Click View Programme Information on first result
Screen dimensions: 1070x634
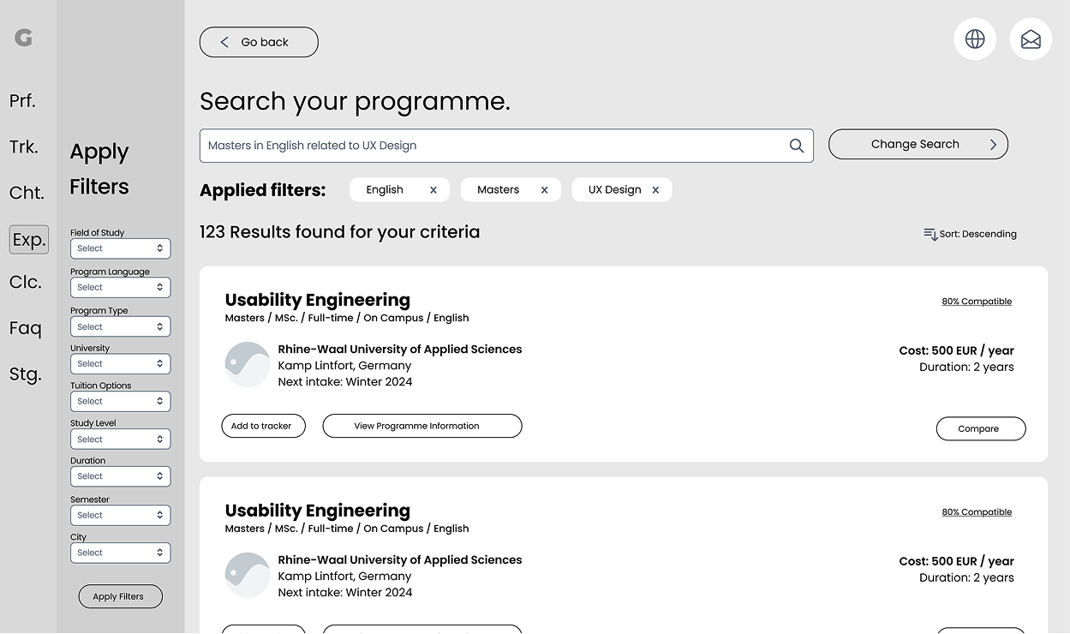point(422,426)
